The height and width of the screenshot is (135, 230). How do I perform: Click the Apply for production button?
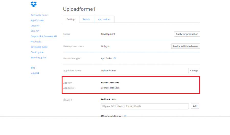click(x=187, y=34)
